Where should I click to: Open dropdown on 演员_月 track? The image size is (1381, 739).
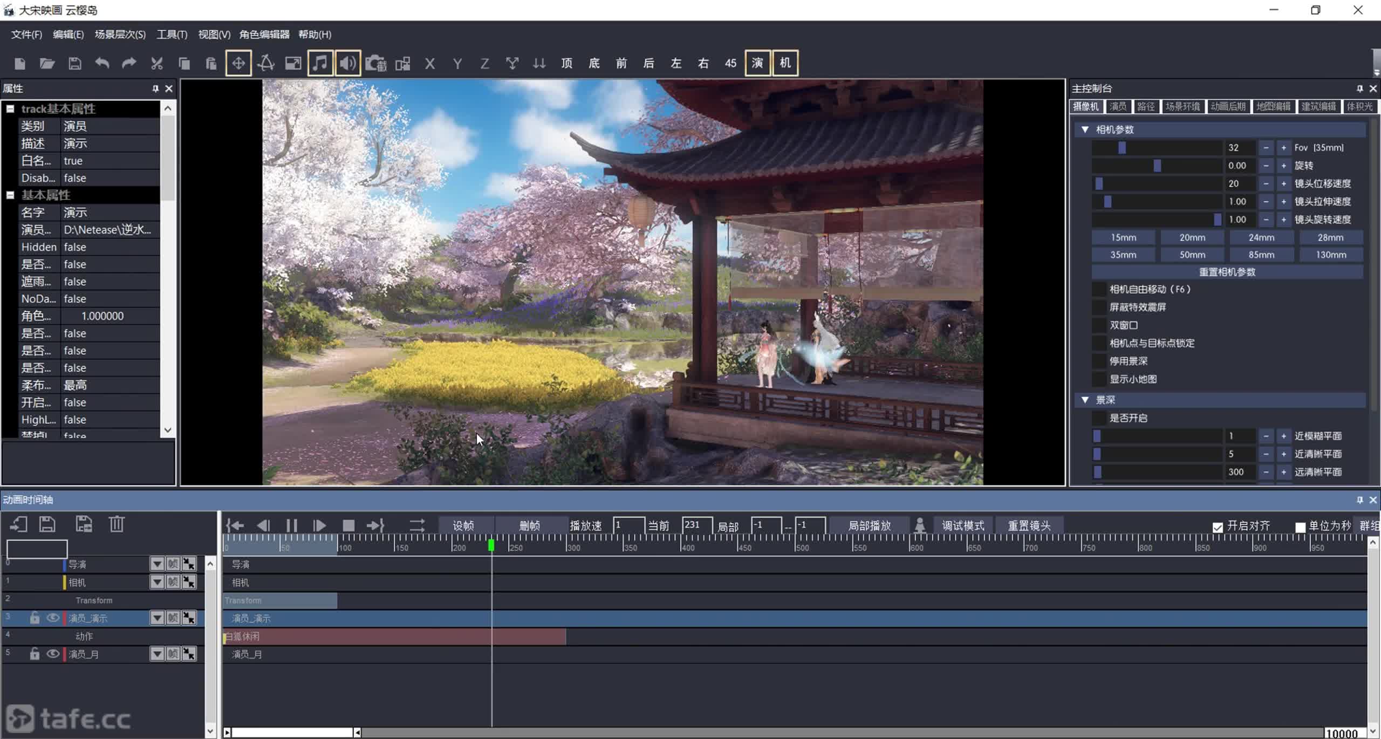157,654
